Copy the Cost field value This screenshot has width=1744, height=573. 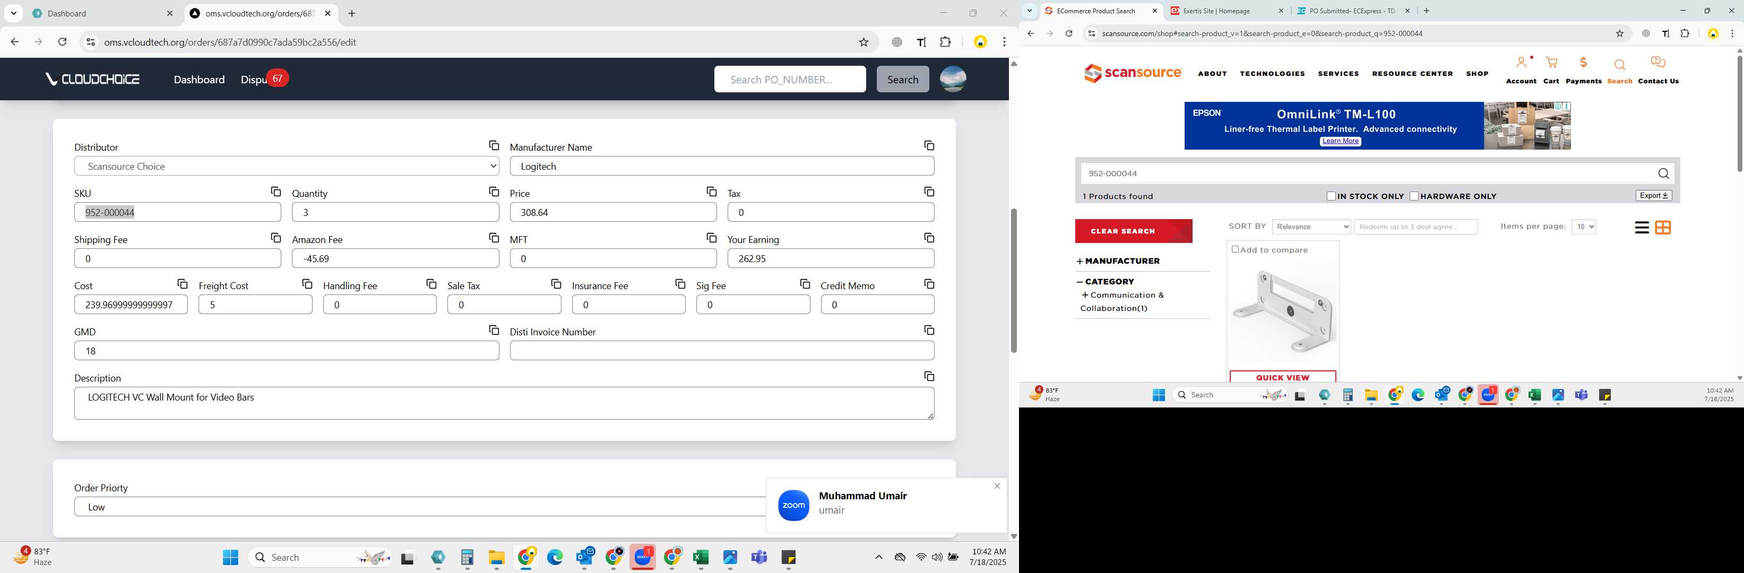pyautogui.click(x=182, y=283)
